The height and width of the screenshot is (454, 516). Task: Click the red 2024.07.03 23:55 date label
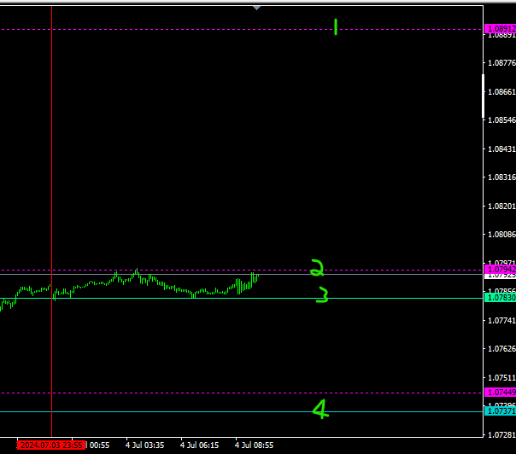click(51, 445)
